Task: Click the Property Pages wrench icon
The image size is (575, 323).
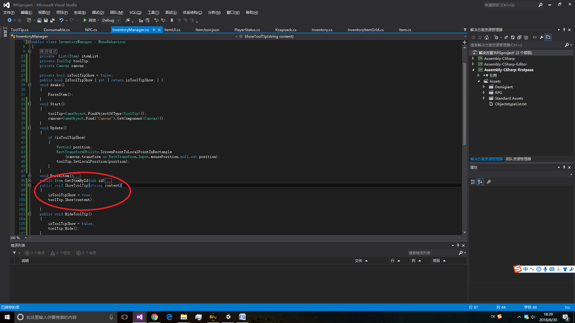Action: point(489,182)
